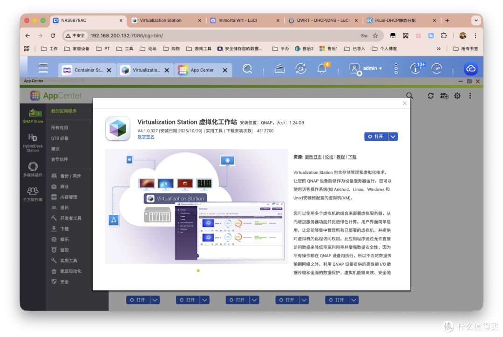Screen dimensions: 503x337
Task: Switch to ImmortalWrt - LuCI browser tab
Action: tap(245, 20)
